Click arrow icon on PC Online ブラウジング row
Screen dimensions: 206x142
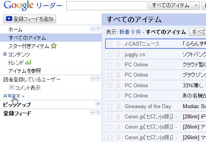point(118,75)
